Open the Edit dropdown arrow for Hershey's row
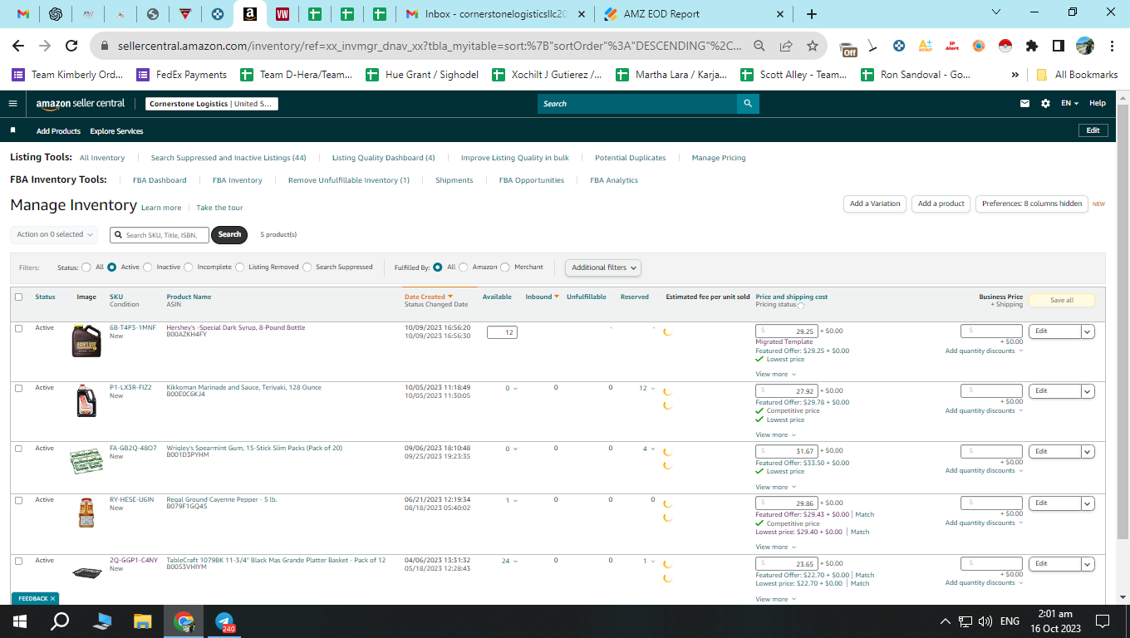This screenshot has height=638, width=1130. coord(1088,331)
